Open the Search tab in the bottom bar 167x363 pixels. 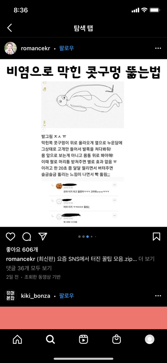(x=50, y=339)
